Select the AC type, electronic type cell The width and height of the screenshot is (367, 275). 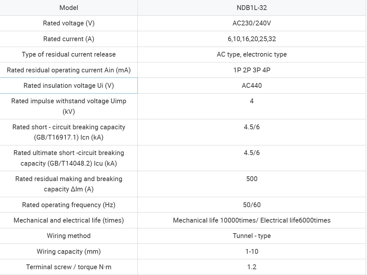click(251, 54)
